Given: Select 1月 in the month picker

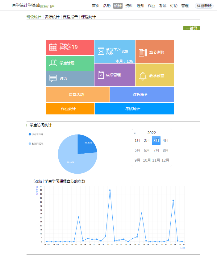Looking at the screenshot, I should (137, 140).
